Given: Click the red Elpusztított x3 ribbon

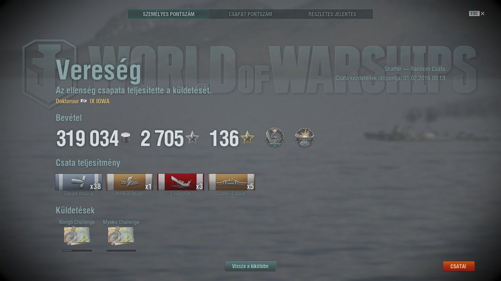Looking at the screenshot, I should point(181,182).
